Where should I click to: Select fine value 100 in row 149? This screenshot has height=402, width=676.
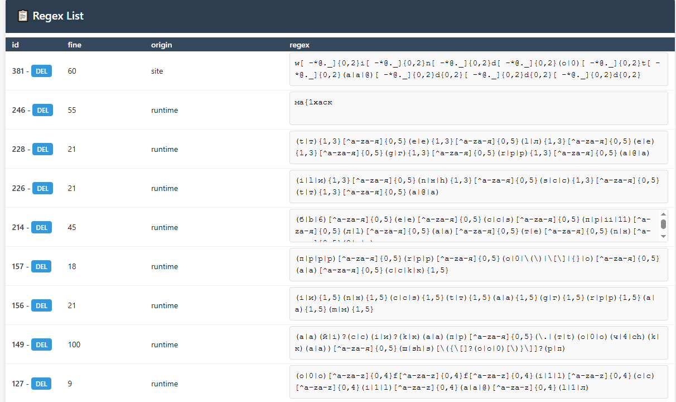click(x=74, y=344)
